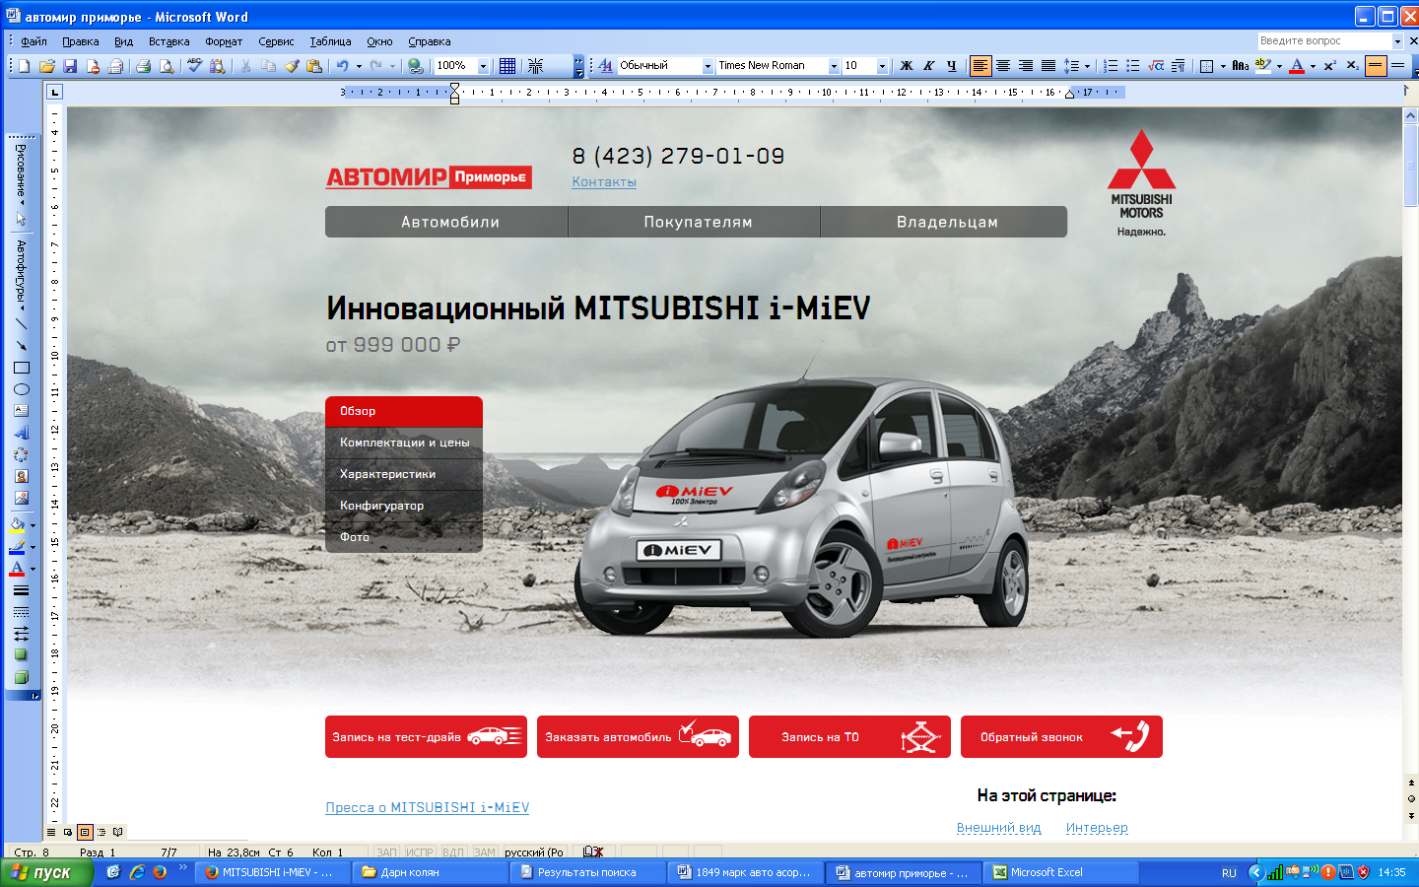This screenshot has height=887, width=1419.
Task: Insert a table from toolbar
Action: (x=507, y=66)
